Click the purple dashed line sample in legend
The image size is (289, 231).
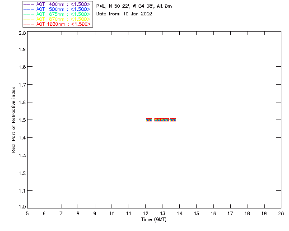29,4
